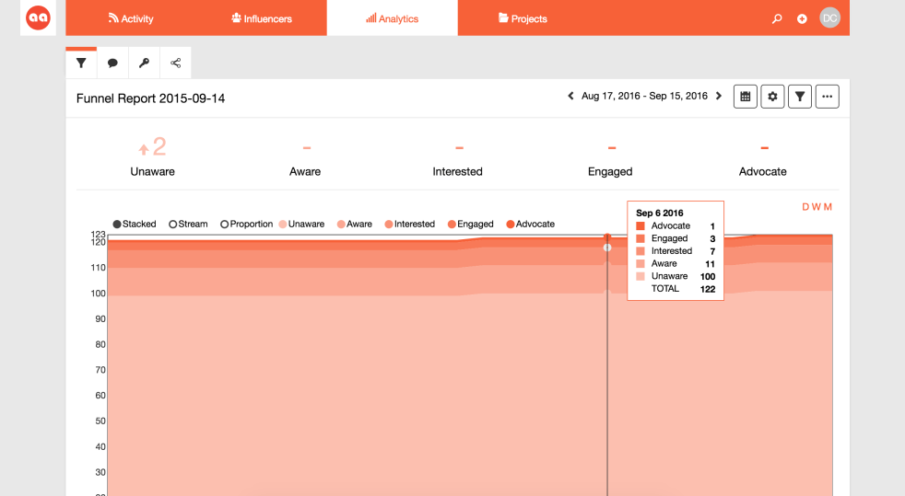Go to the Projects tab
905x496 pixels.
click(523, 18)
